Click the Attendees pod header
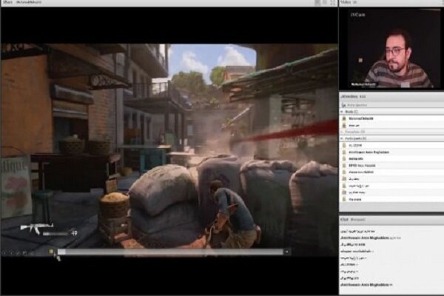This screenshot has width=444, height=296. coord(391,97)
